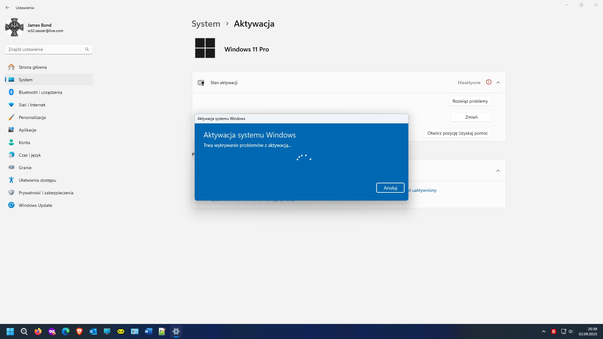Open the Windows Start menu
603x339 pixels.
pos(10,331)
